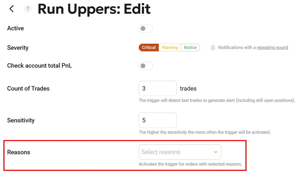Screen dimensions: 302x184
Task: Choose the Notice severity option
Action: (190, 48)
